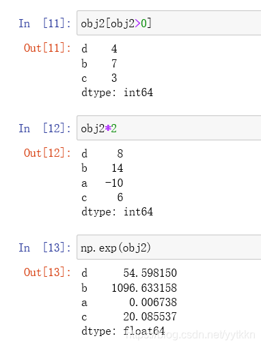Click the code cell containing np.exp(obj2)

pos(169,247)
